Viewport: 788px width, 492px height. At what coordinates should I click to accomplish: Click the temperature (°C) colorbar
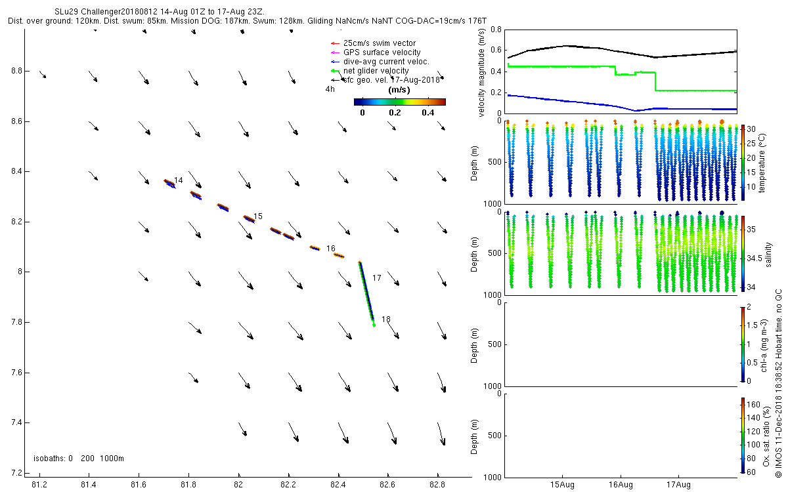click(x=743, y=162)
